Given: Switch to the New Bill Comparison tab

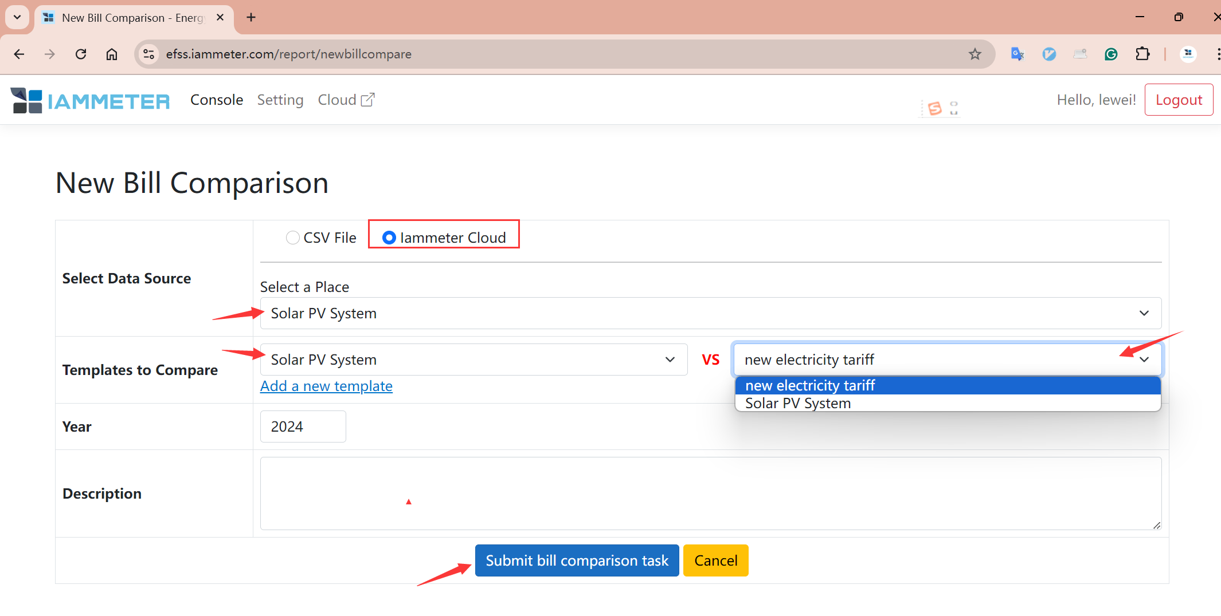Looking at the screenshot, I should coord(134,17).
